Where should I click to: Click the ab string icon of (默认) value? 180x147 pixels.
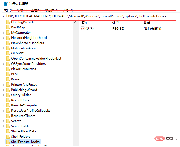tap(83, 28)
